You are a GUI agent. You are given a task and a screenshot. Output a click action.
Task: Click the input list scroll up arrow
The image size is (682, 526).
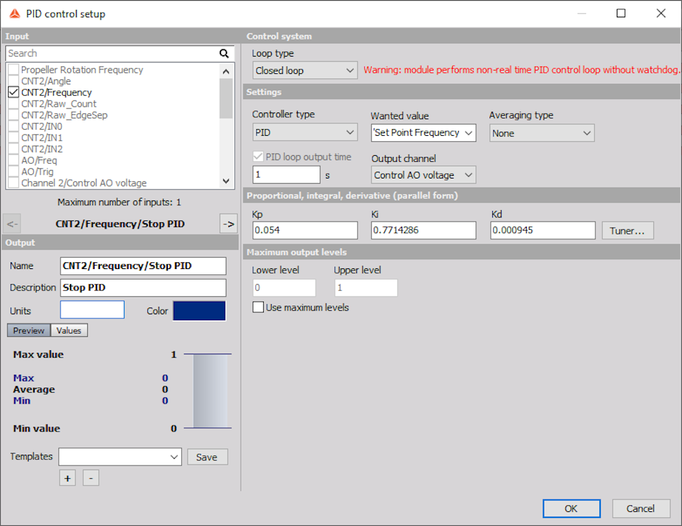[x=226, y=71]
